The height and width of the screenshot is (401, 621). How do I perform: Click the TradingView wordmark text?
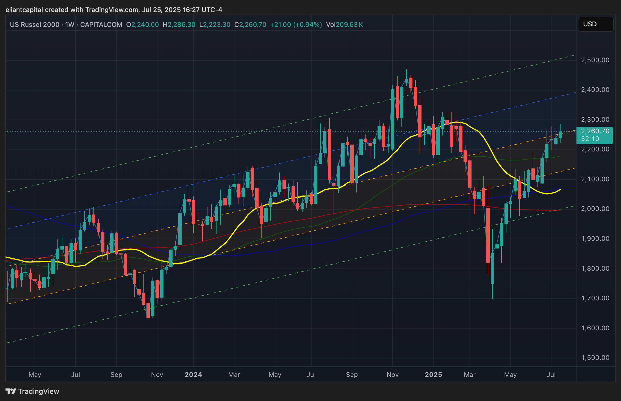(39, 391)
